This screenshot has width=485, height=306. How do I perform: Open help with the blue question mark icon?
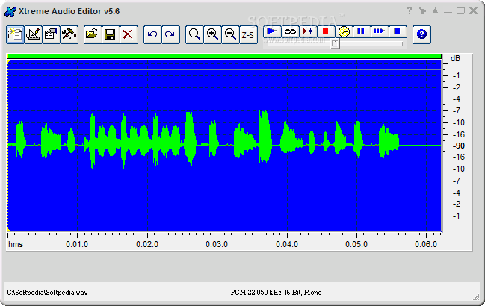(421, 34)
